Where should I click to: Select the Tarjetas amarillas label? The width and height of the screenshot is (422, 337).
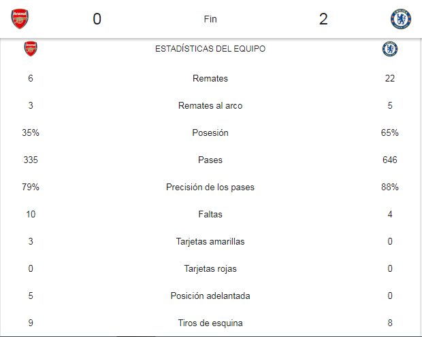(210, 241)
